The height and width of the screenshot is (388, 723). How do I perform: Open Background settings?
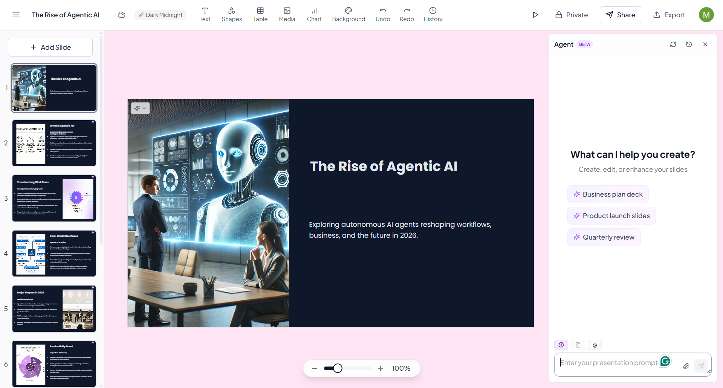(349, 15)
